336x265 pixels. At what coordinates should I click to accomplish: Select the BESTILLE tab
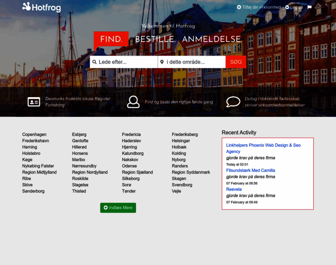point(155,39)
